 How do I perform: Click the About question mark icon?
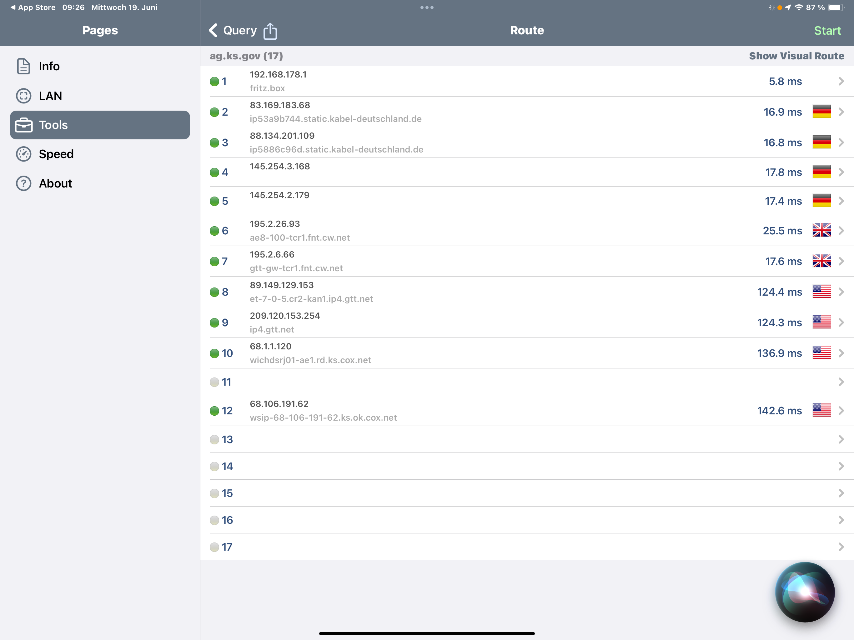point(23,183)
